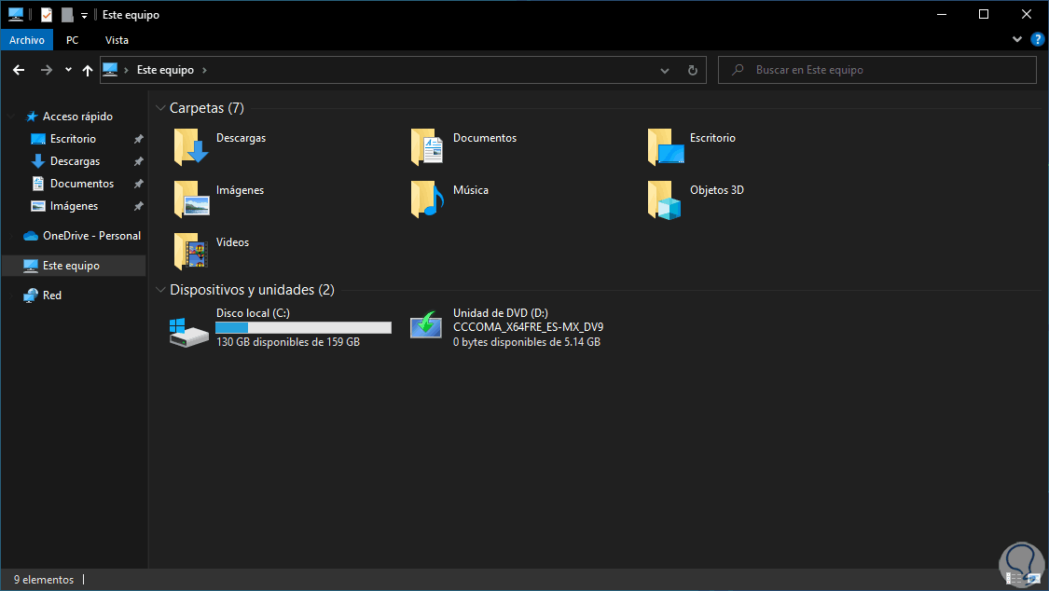
Task: Open the address bar history dropdown
Action: [x=664, y=69]
